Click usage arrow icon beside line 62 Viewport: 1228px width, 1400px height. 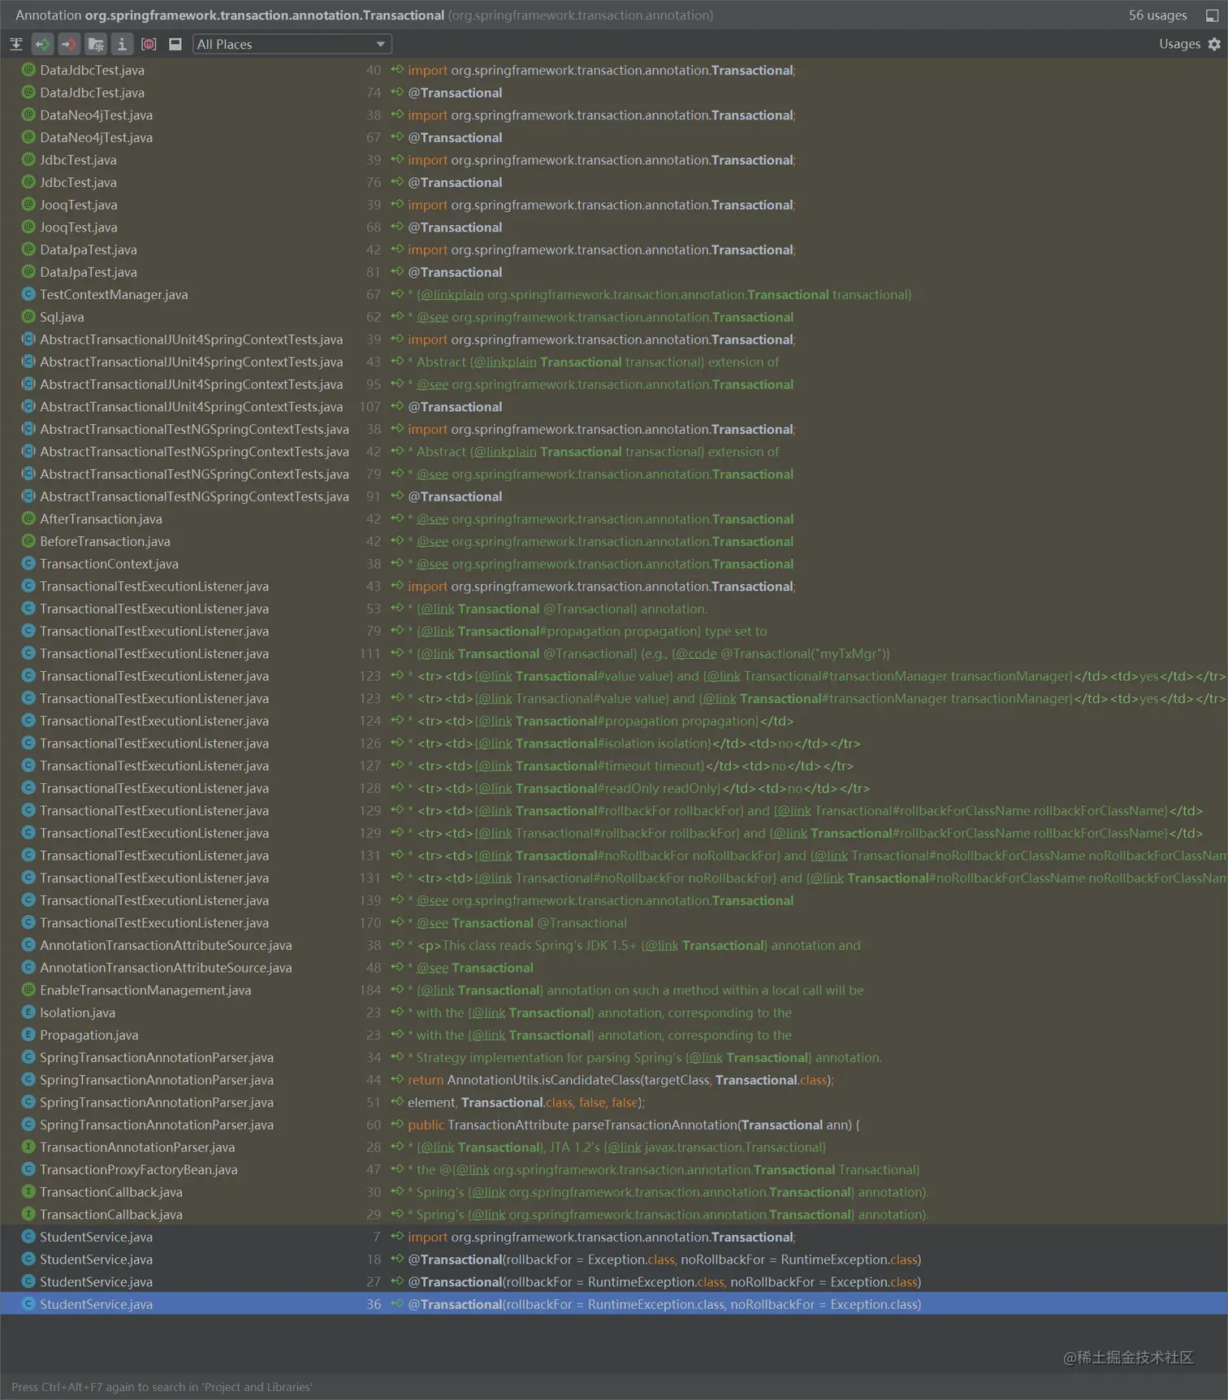coord(397,317)
